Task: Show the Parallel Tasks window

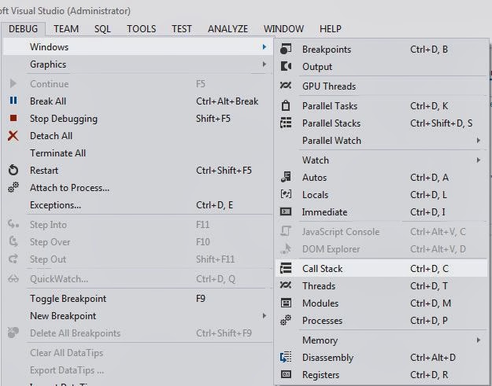Action: (x=381, y=105)
